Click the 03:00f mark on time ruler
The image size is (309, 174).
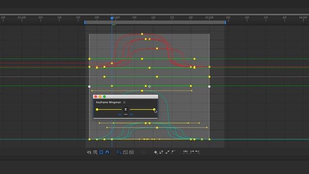209,17
